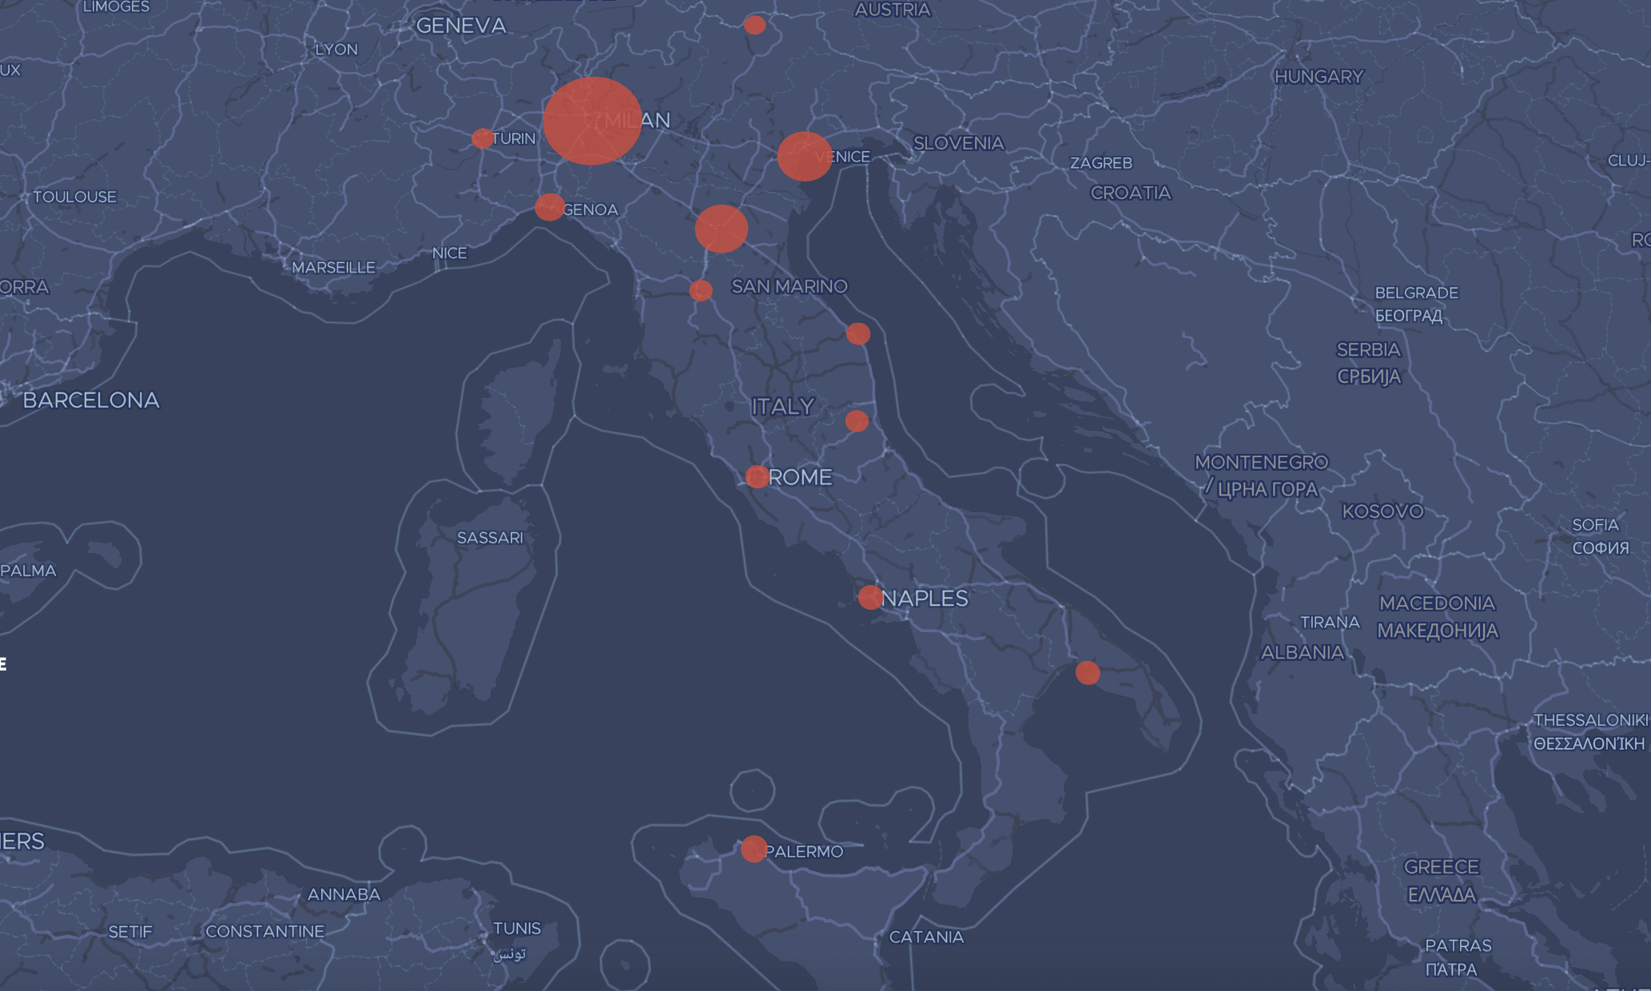Click the LIMOGES city label

tap(116, 7)
